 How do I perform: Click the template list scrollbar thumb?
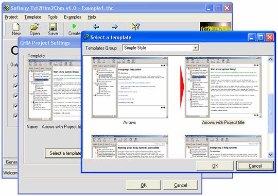[270, 113]
